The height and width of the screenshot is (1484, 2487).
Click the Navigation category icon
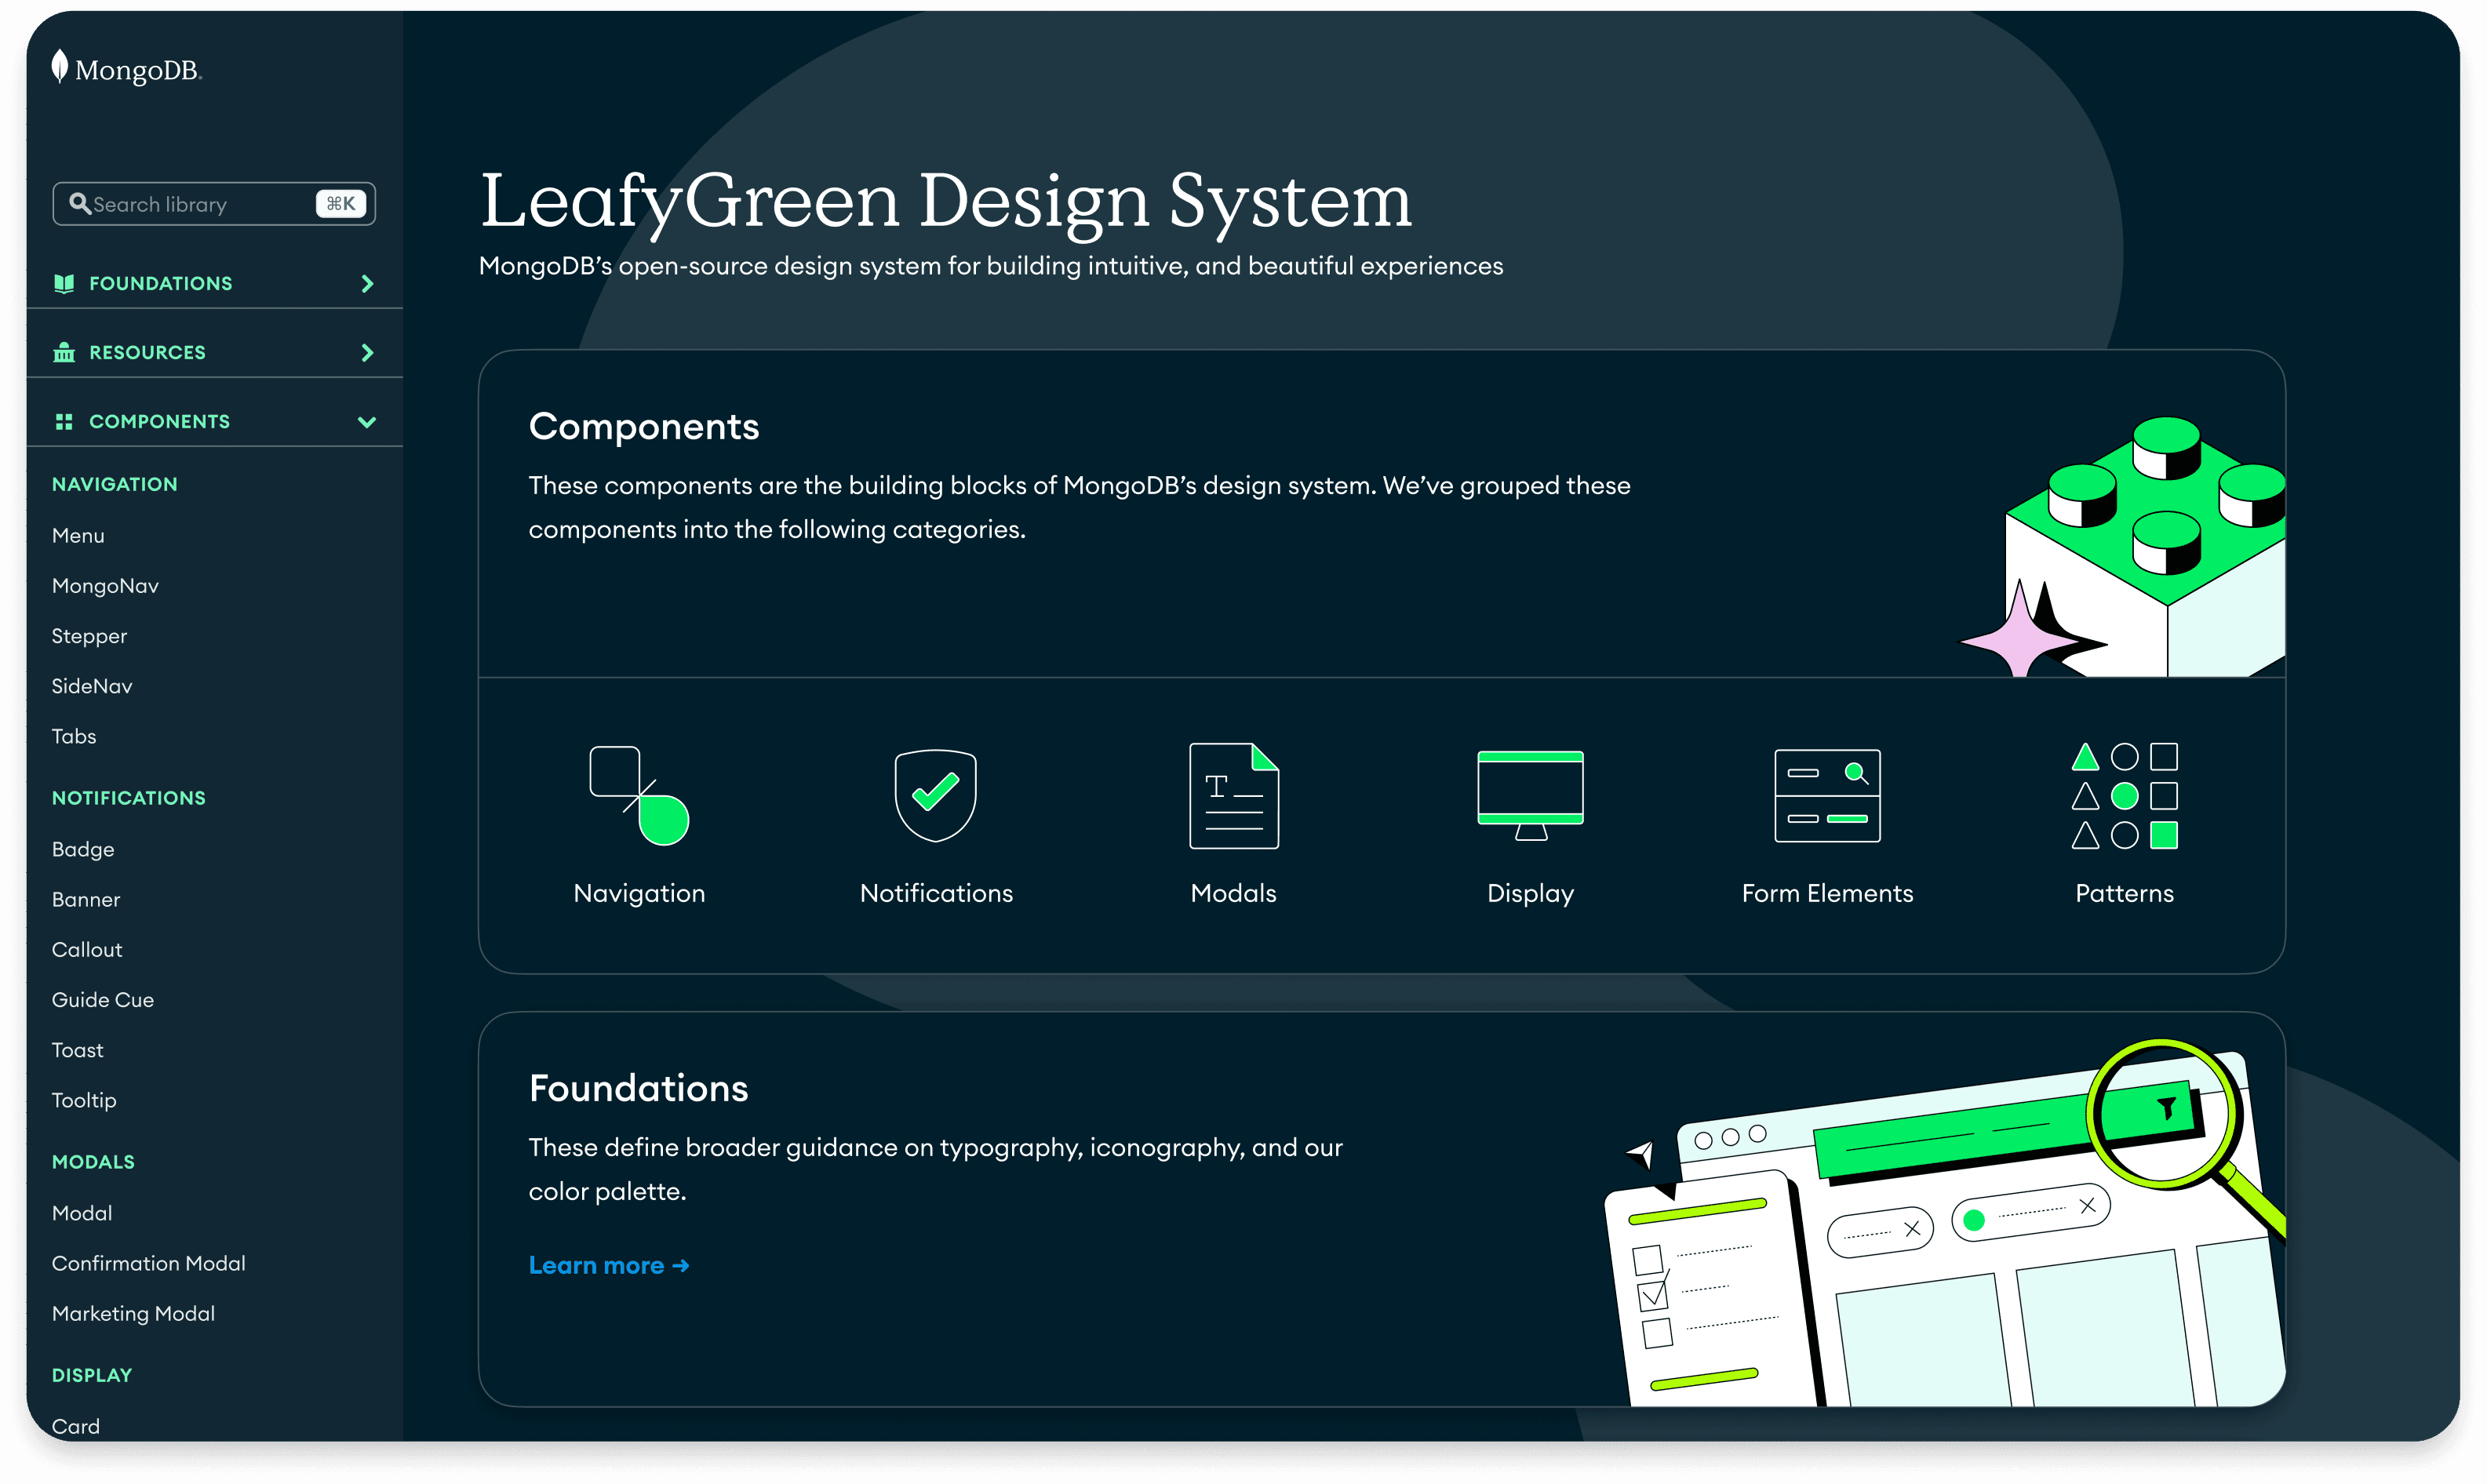[639, 795]
